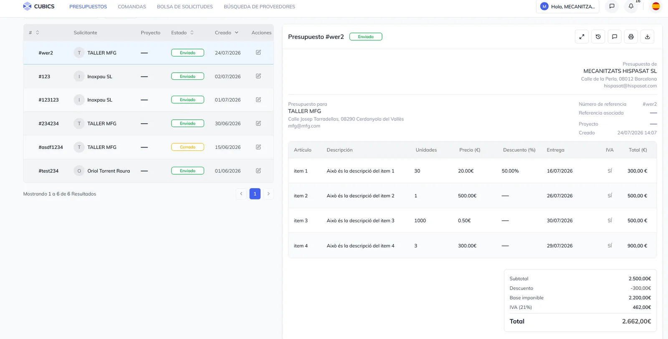Screen dimensions: 668x339
Task: Toggle Creado column sort order chevron
Action: tap(236, 33)
